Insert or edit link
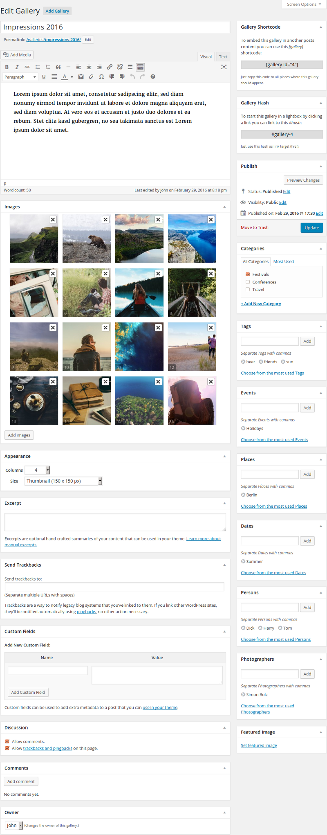 pos(110,67)
